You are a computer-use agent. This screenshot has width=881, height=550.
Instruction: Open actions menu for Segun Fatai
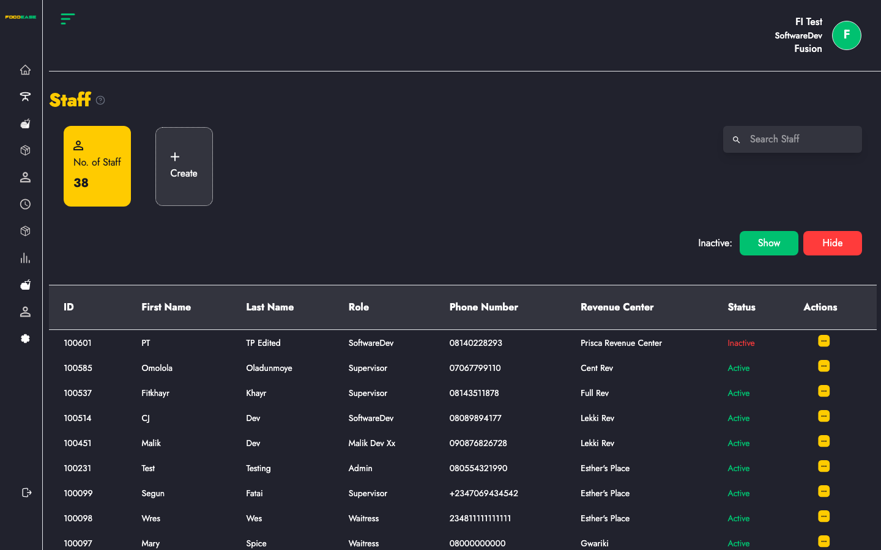824,491
